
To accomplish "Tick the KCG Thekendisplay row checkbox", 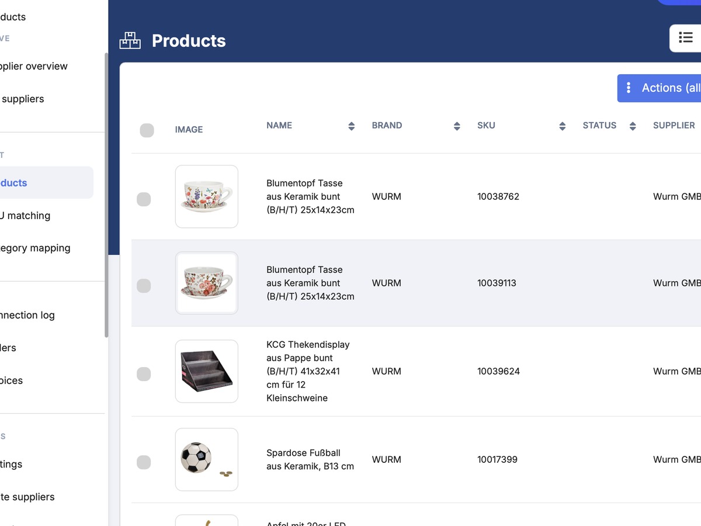I will (x=144, y=374).
